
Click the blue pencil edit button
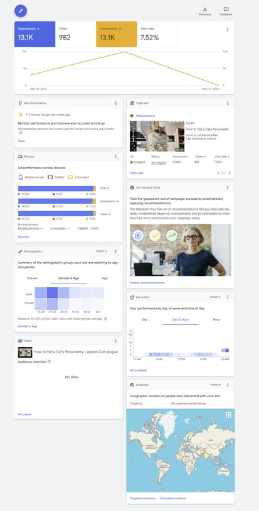21,11
